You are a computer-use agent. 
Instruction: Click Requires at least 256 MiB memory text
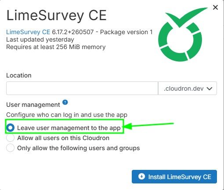click(x=56, y=47)
